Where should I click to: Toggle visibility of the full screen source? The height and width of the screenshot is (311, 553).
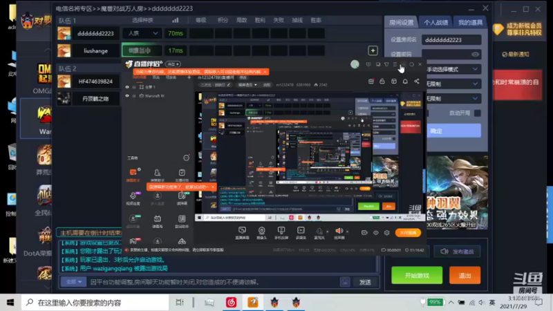tap(127, 87)
